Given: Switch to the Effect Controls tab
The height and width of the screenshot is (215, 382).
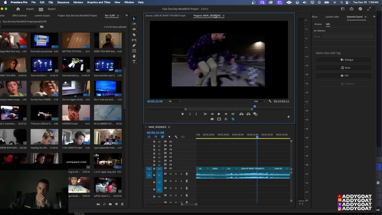Looking at the screenshot, I should (x=20, y=16).
